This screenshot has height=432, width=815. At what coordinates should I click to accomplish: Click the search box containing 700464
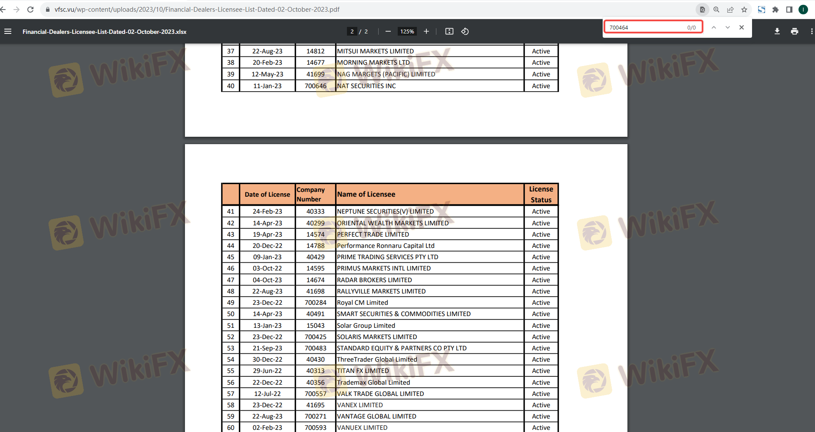point(645,27)
